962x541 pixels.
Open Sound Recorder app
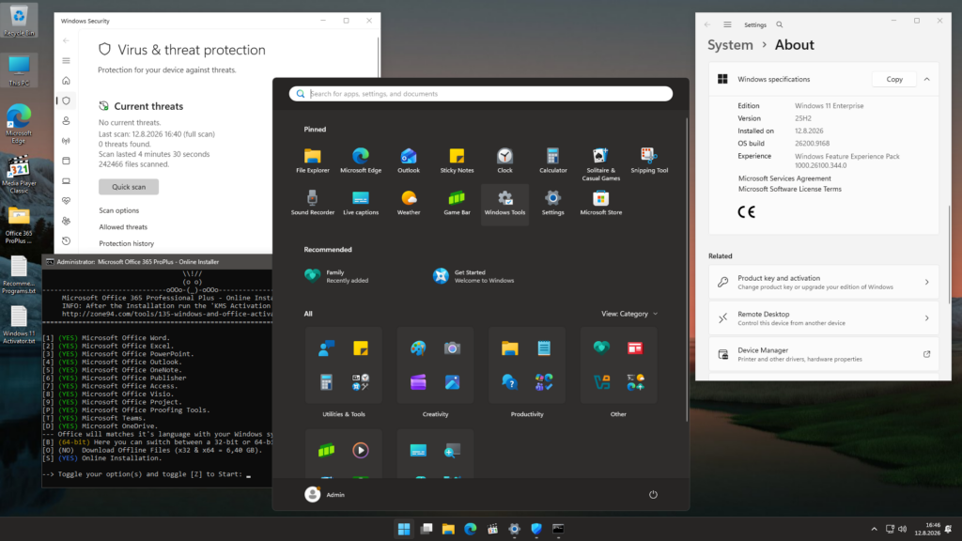(312, 203)
